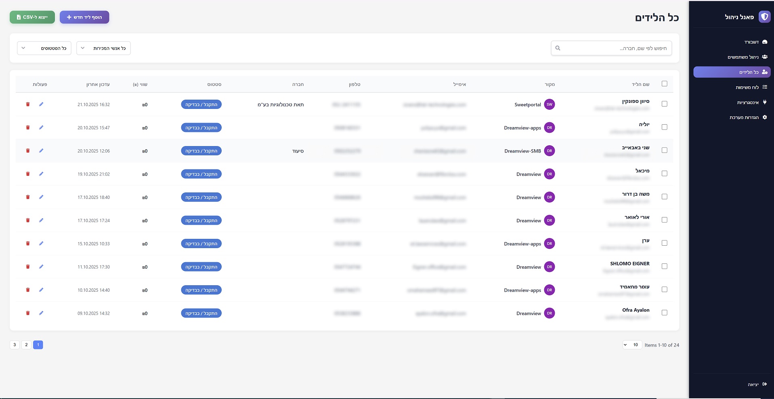Click the search field for name or company
This screenshot has width=774, height=399.
[x=614, y=48]
